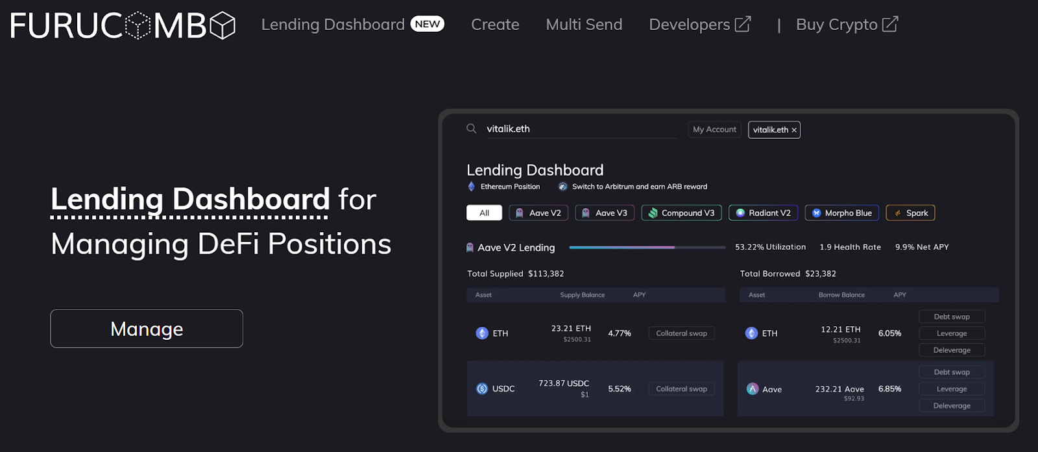The height and width of the screenshot is (452, 1038).
Task: Click the 5.52% supply APY for USDC
Action: click(620, 389)
